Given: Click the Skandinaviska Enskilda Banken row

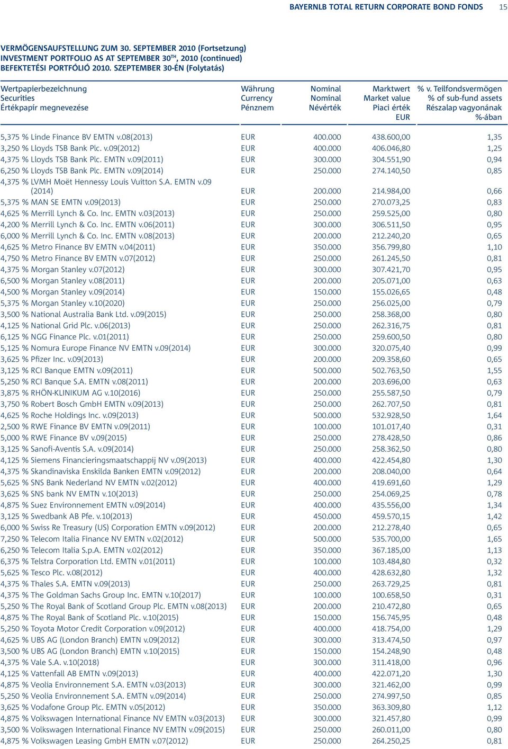Looking at the screenshot, I should click(x=251, y=471).
